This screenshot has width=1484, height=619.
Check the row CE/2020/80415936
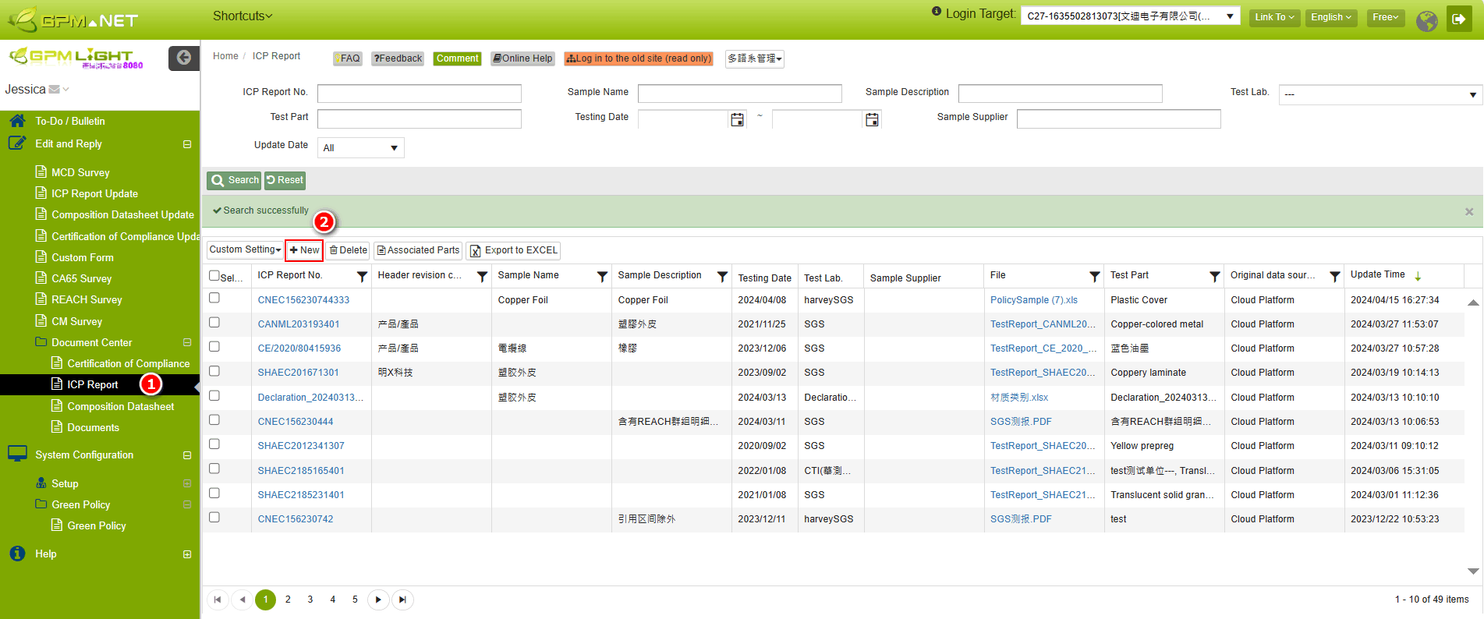click(x=214, y=346)
